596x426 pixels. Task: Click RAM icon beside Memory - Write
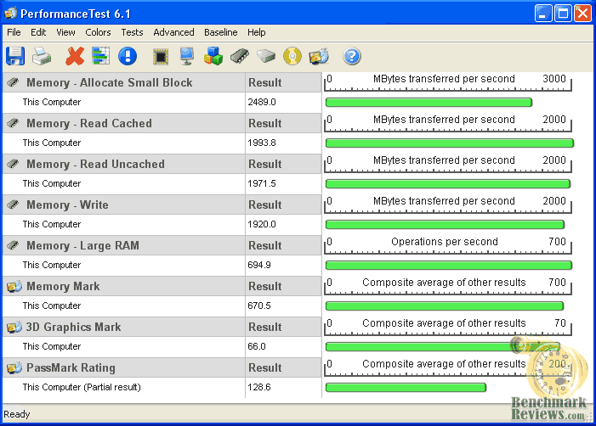(13, 205)
